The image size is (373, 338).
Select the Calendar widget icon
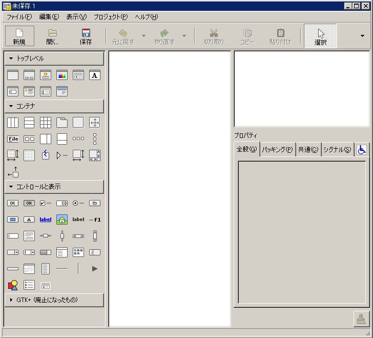tap(29, 269)
